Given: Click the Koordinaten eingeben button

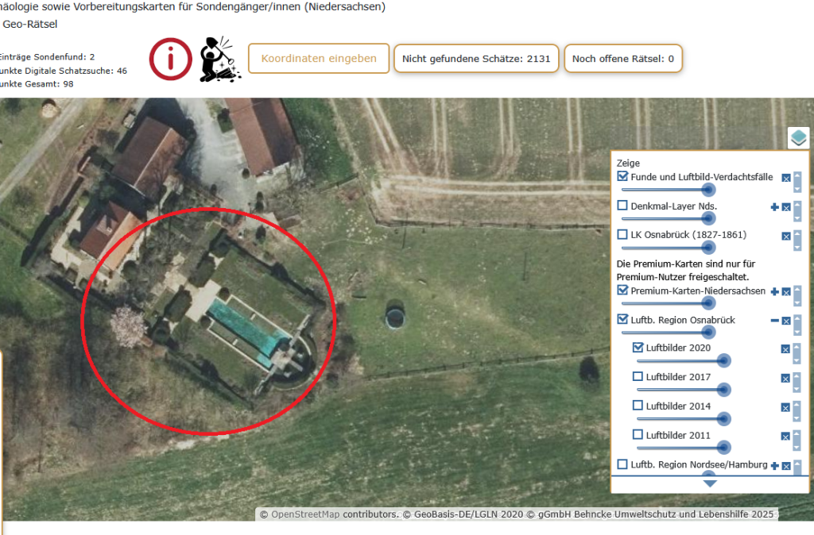Looking at the screenshot, I should point(319,59).
